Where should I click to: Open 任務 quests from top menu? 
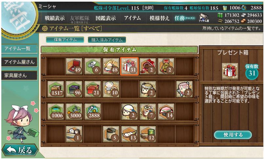click(x=185, y=18)
